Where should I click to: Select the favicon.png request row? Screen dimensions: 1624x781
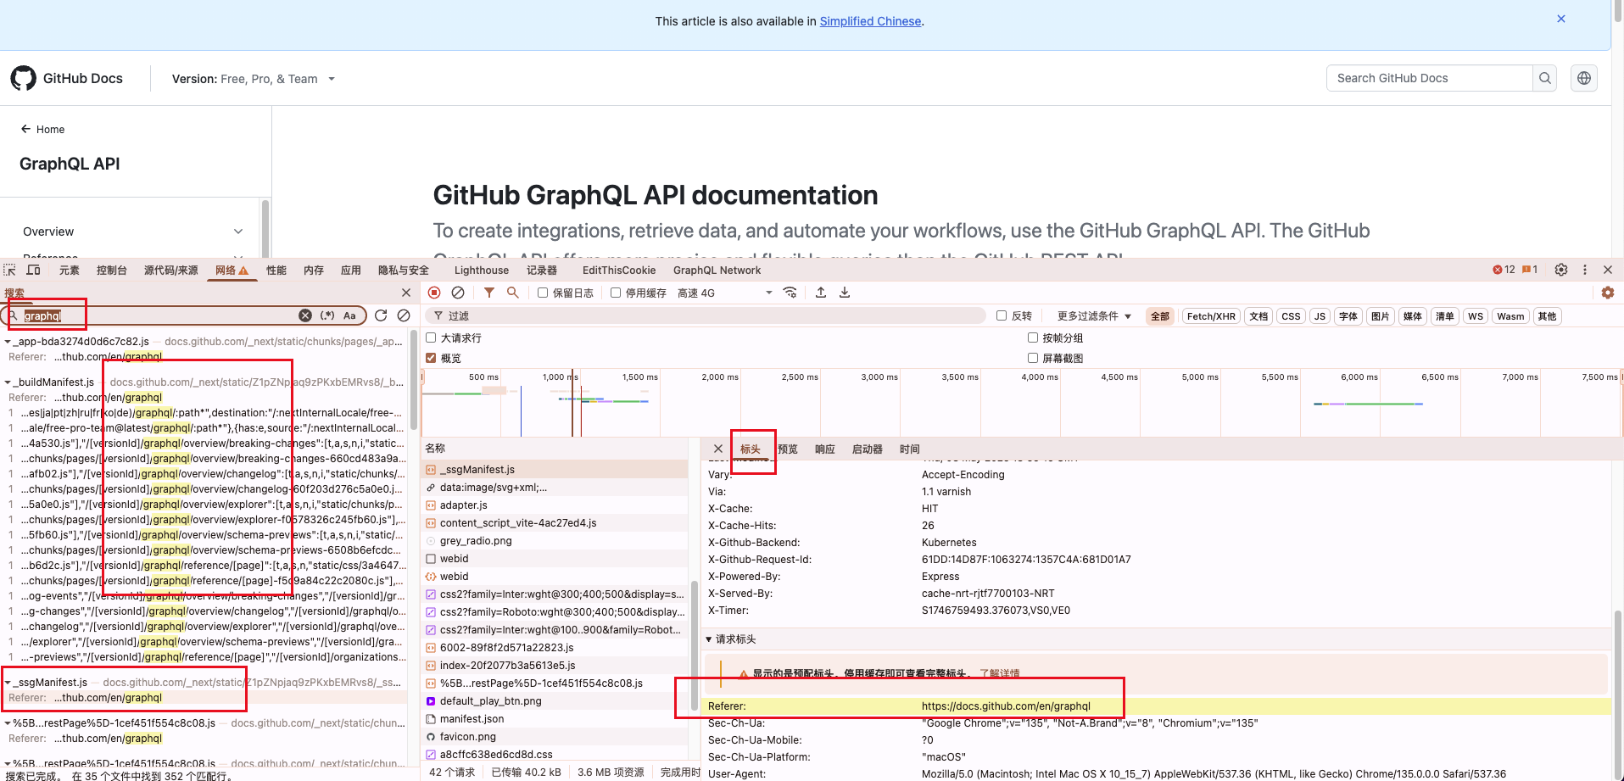pyautogui.click(x=555, y=736)
